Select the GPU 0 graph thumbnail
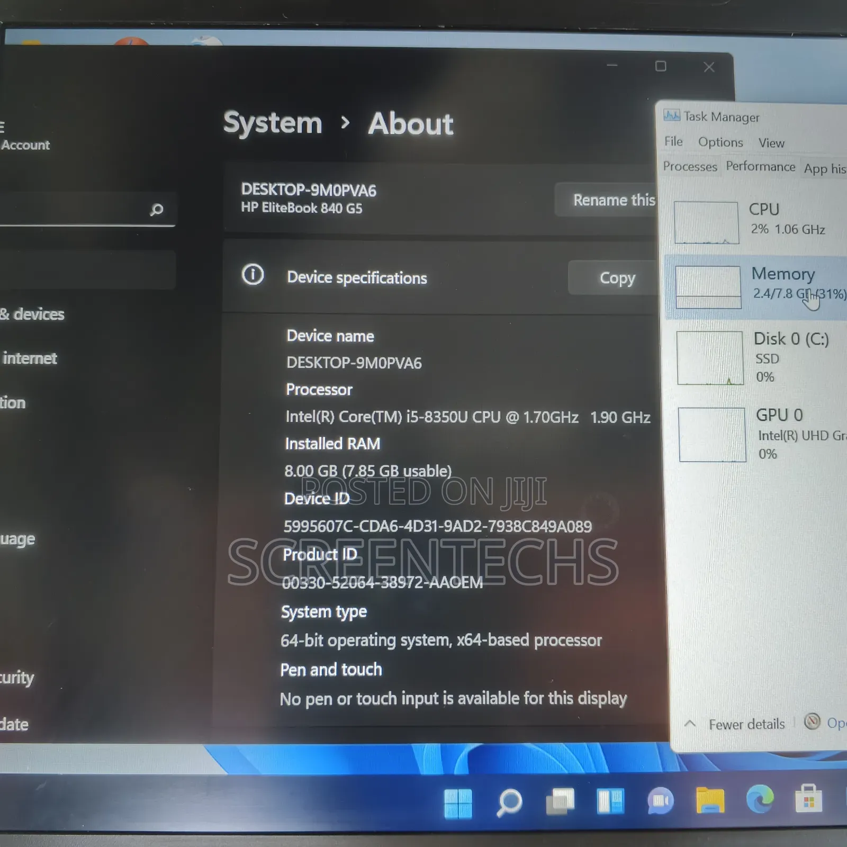 [x=712, y=435]
